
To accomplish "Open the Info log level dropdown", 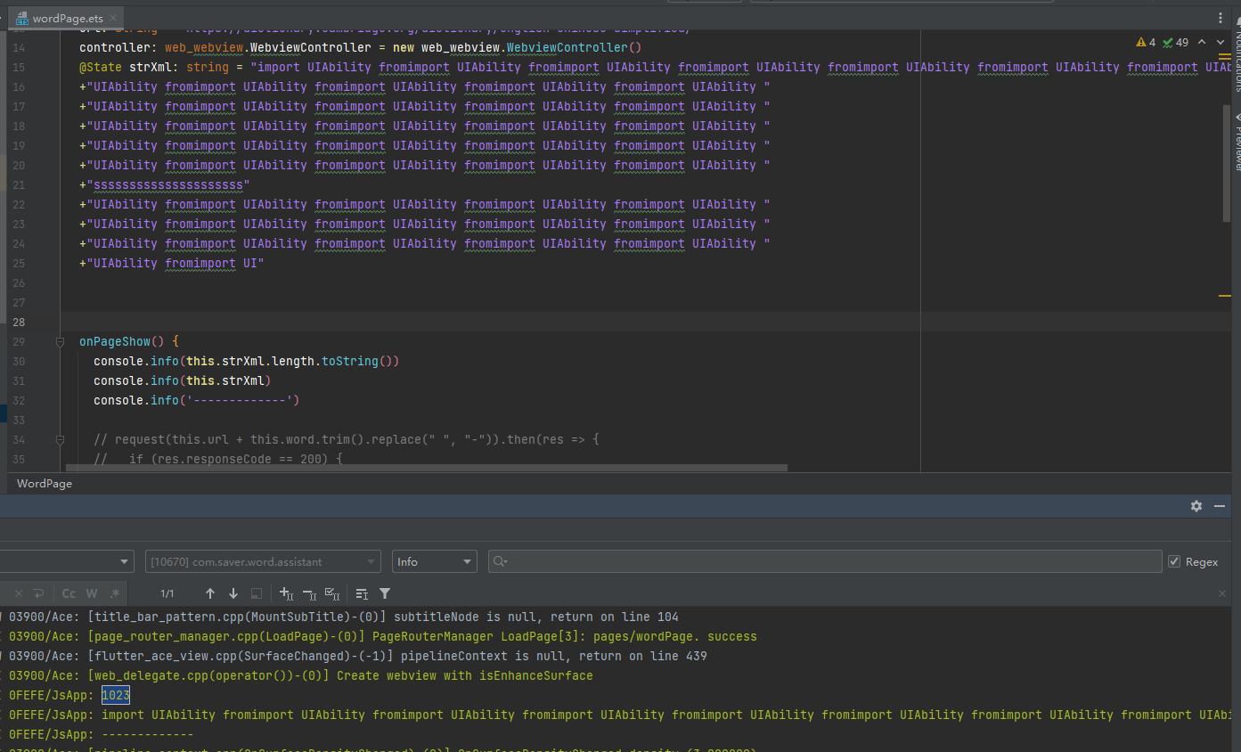I will (x=434, y=561).
